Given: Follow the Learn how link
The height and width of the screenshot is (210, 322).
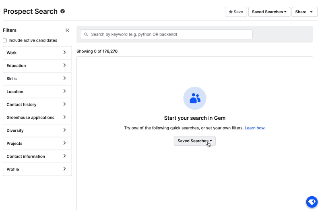Looking at the screenshot, I should pyautogui.click(x=255, y=128).
